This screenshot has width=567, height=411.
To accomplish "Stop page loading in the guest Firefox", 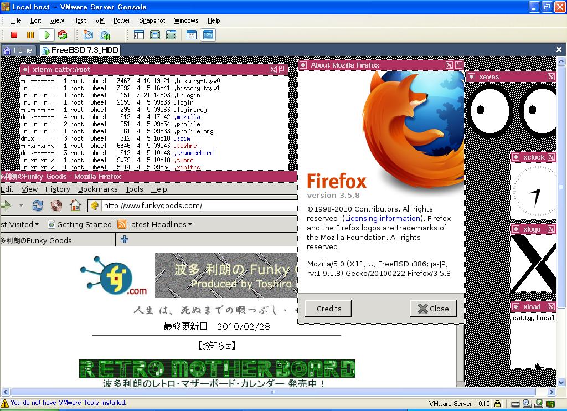I will (56, 206).
